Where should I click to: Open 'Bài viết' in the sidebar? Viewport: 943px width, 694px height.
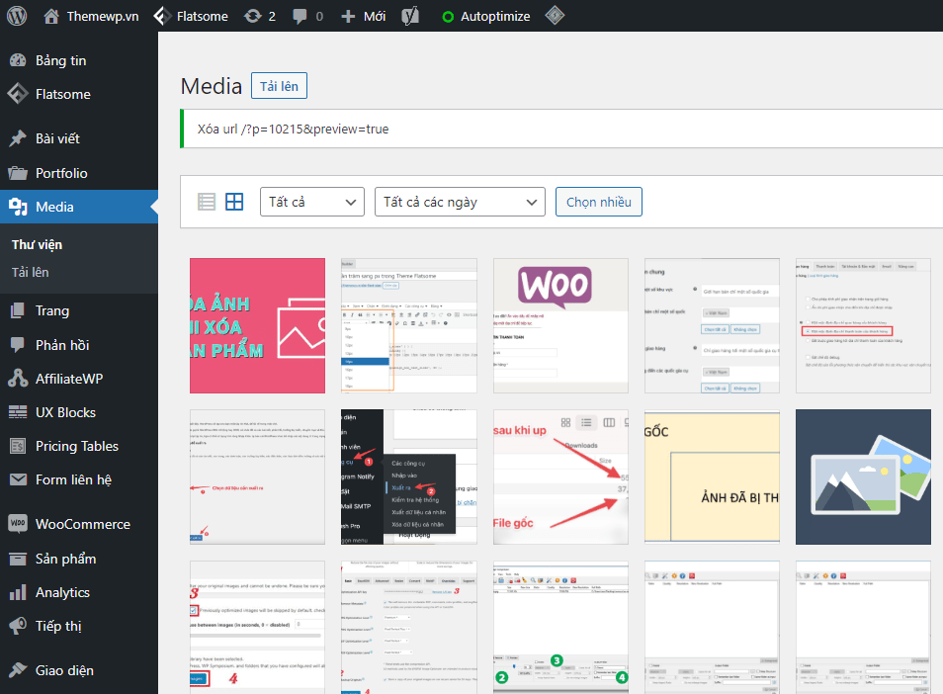(57, 138)
